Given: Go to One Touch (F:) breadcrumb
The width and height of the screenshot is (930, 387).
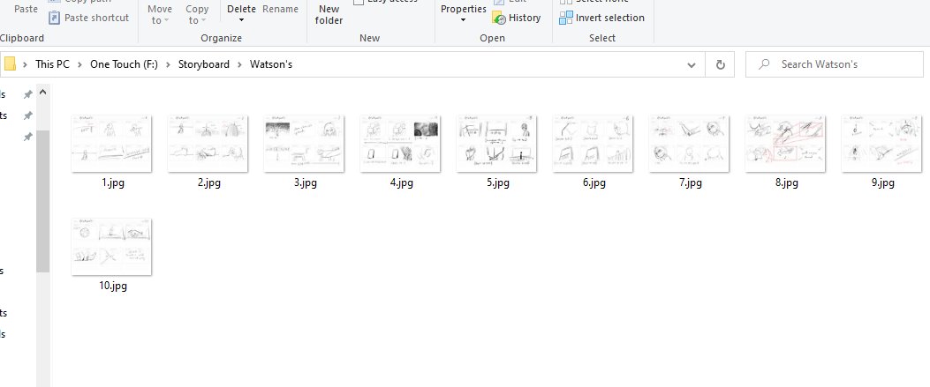Looking at the screenshot, I should click(x=124, y=63).
